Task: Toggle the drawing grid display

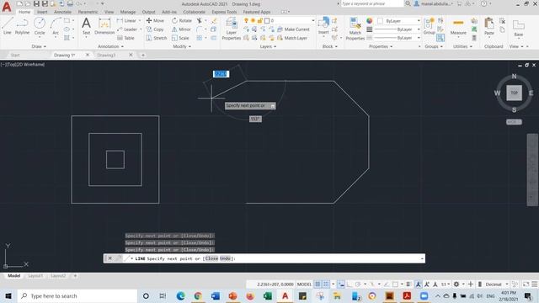Action: (318, 284)
